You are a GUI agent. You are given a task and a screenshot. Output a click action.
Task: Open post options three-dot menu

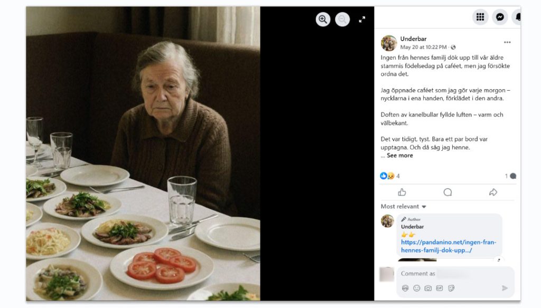click(507, 42)
